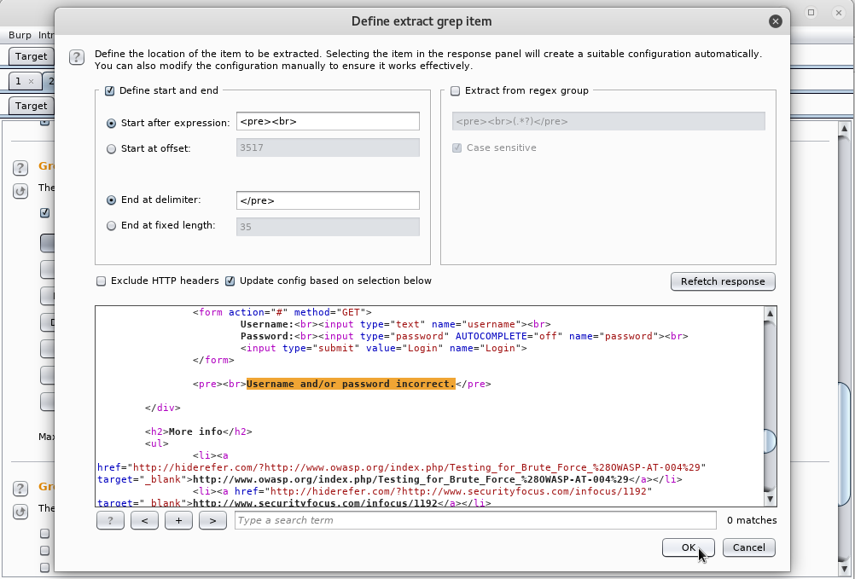Image resolution: width=855 pixels, height=579 pixels.
Task: Close the Define extract grep item dialog
Action: tap(775, 21)
